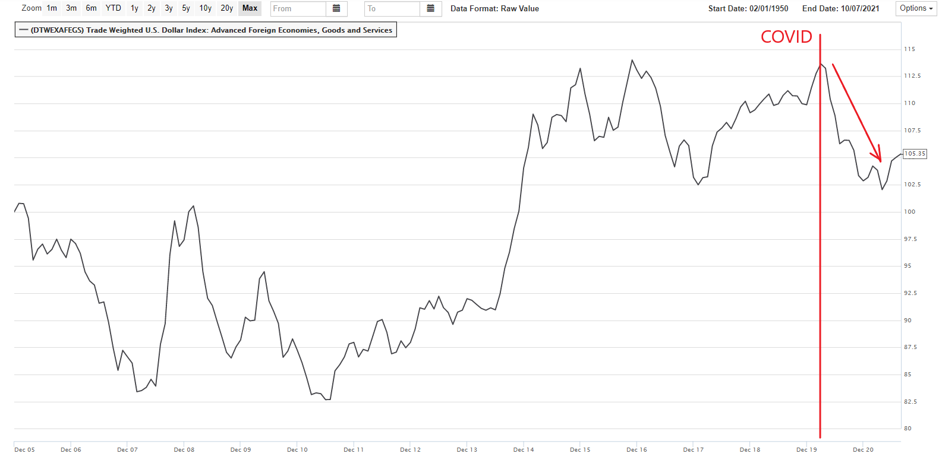Click the 115 y-axis value
Image resolution: width=939 pixels, height=463 pixels.
pos(909,49)
